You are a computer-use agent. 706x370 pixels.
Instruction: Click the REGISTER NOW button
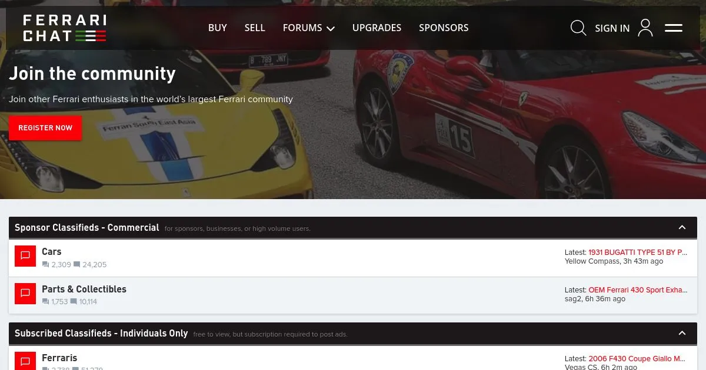[x=45, y=128]
